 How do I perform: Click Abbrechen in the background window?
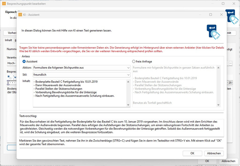point(228,161)
